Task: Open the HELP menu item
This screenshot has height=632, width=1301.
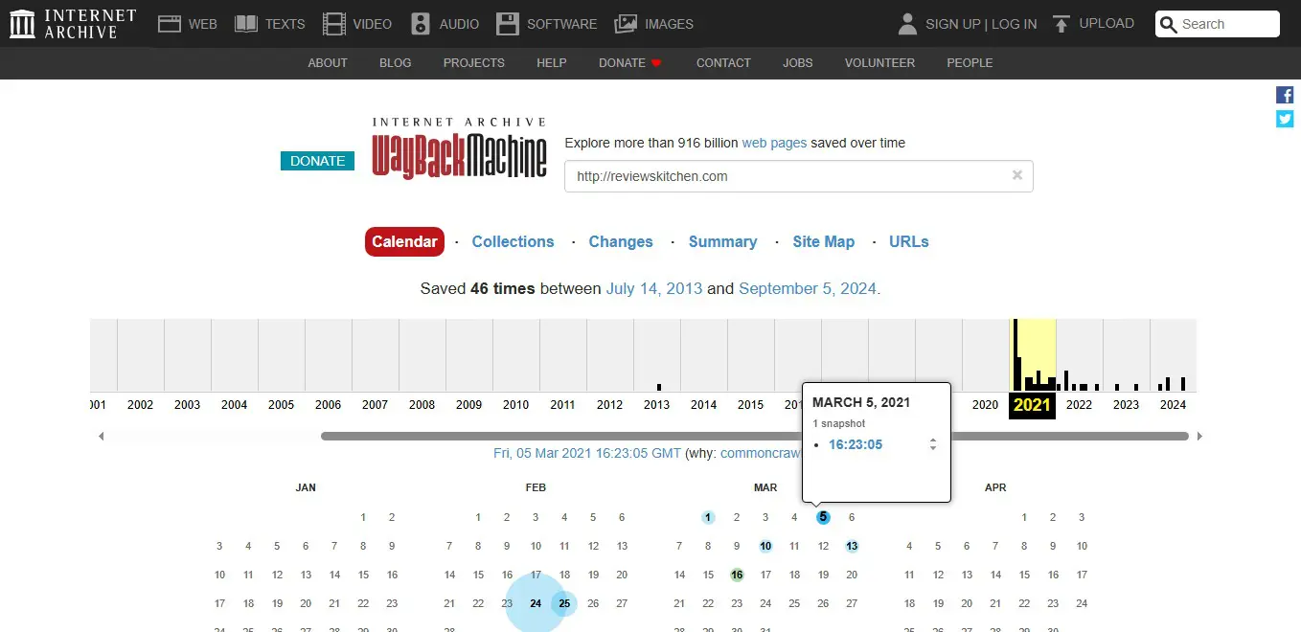Action: (552, 63)
